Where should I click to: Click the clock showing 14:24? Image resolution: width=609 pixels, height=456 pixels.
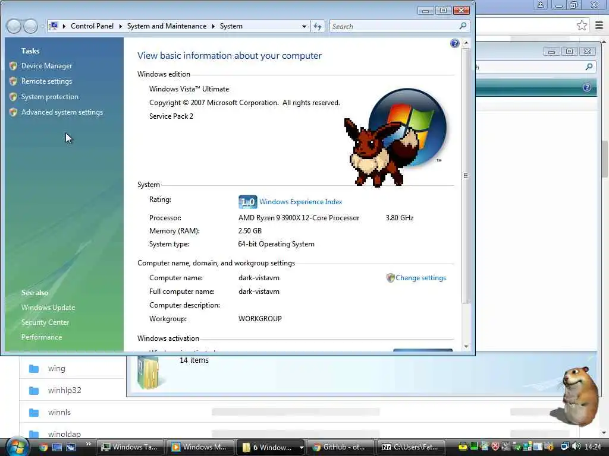(x=593, y=446)
